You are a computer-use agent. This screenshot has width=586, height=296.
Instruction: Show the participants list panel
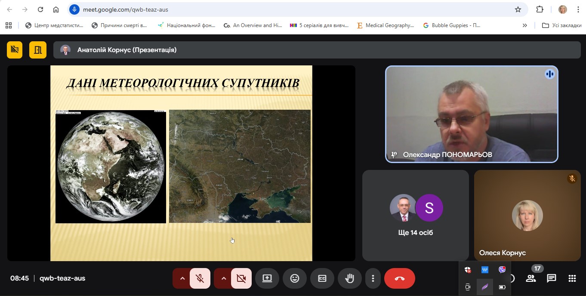click(531, 278)
